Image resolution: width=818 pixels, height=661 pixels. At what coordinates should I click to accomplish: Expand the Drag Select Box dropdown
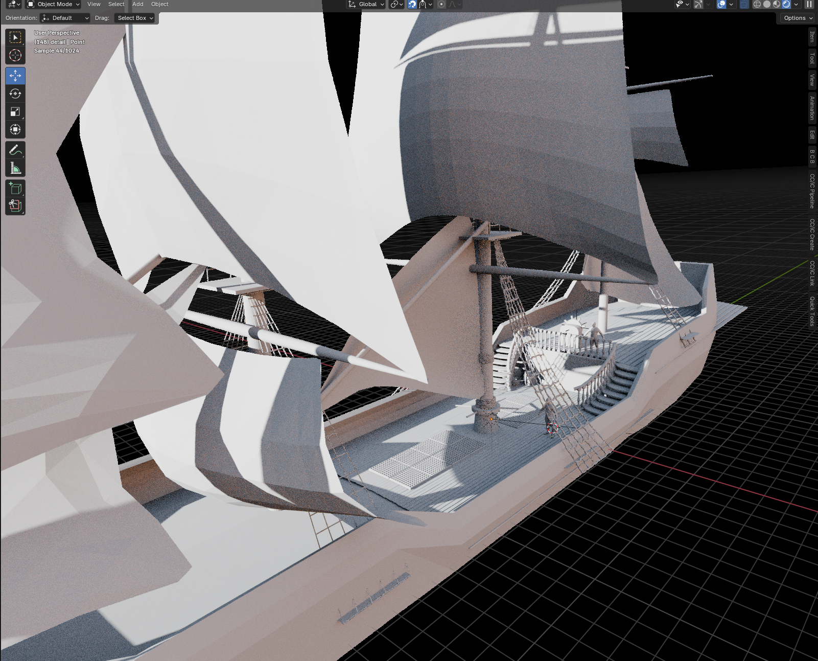coord(135,18)
